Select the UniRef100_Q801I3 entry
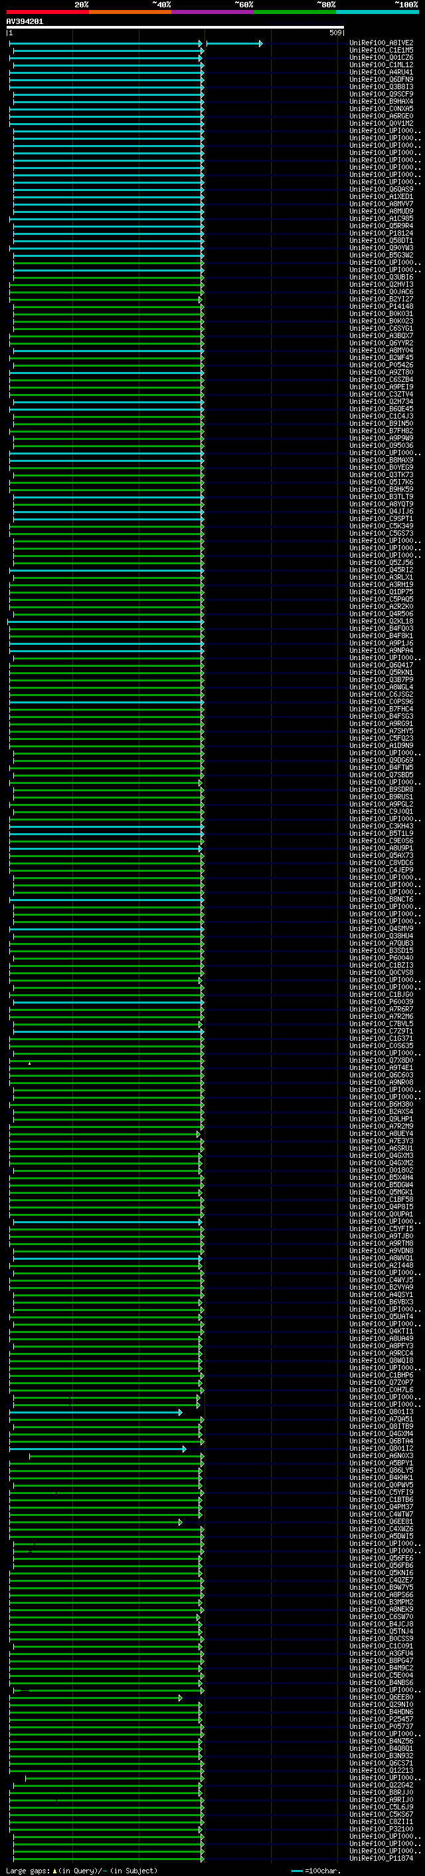The height and width of the screenshot is (1876, 425). click(x=381, y=1411)
